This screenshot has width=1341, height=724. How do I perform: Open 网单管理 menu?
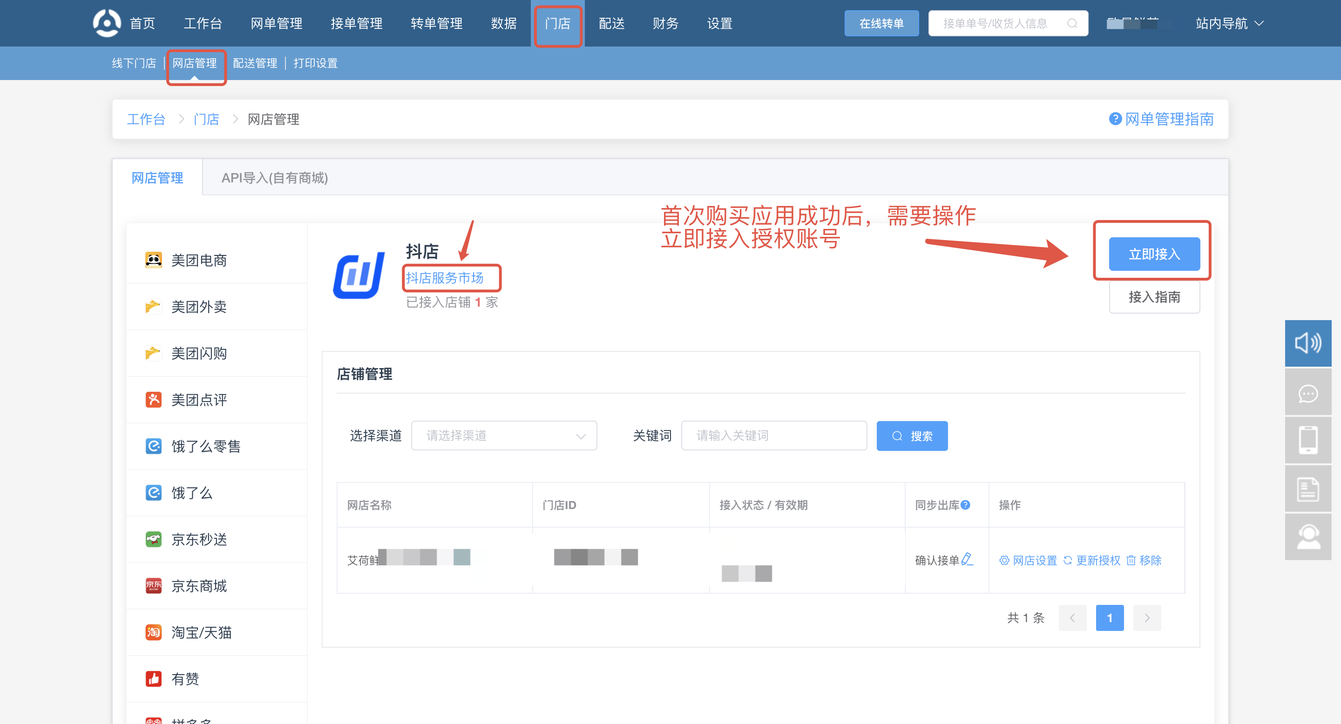277,23
